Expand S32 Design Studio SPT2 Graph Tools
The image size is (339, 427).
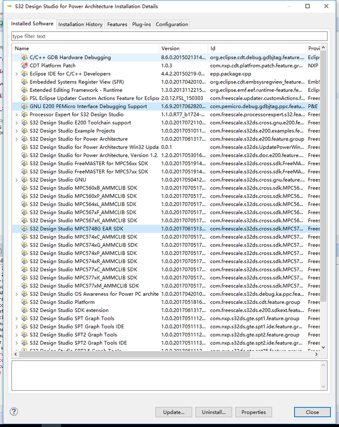17,335
